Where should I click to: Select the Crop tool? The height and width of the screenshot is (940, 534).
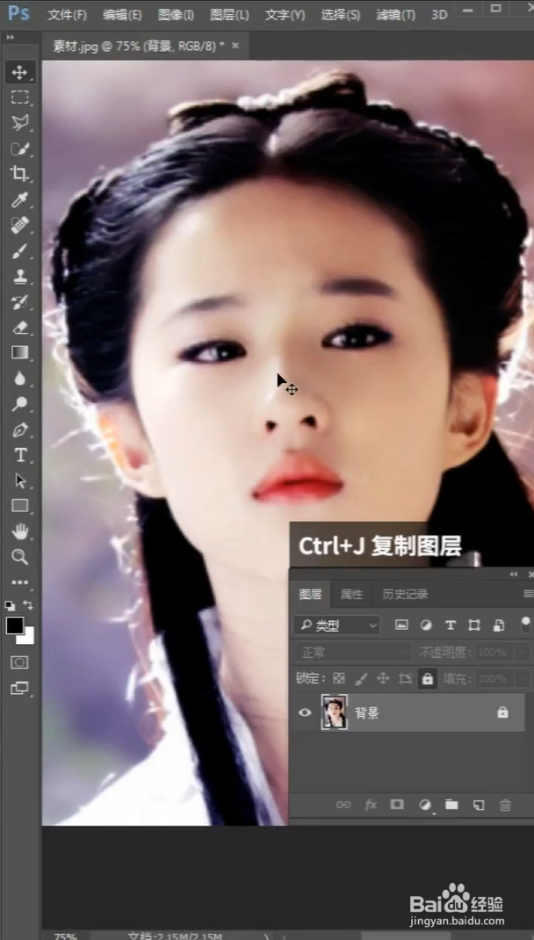click(20, 174)
